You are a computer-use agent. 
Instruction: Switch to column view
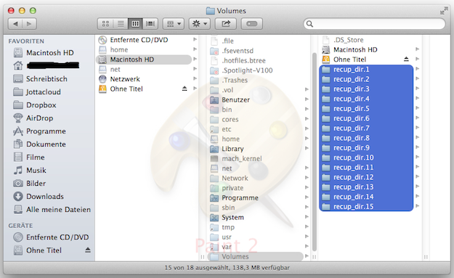click(136, 24)
